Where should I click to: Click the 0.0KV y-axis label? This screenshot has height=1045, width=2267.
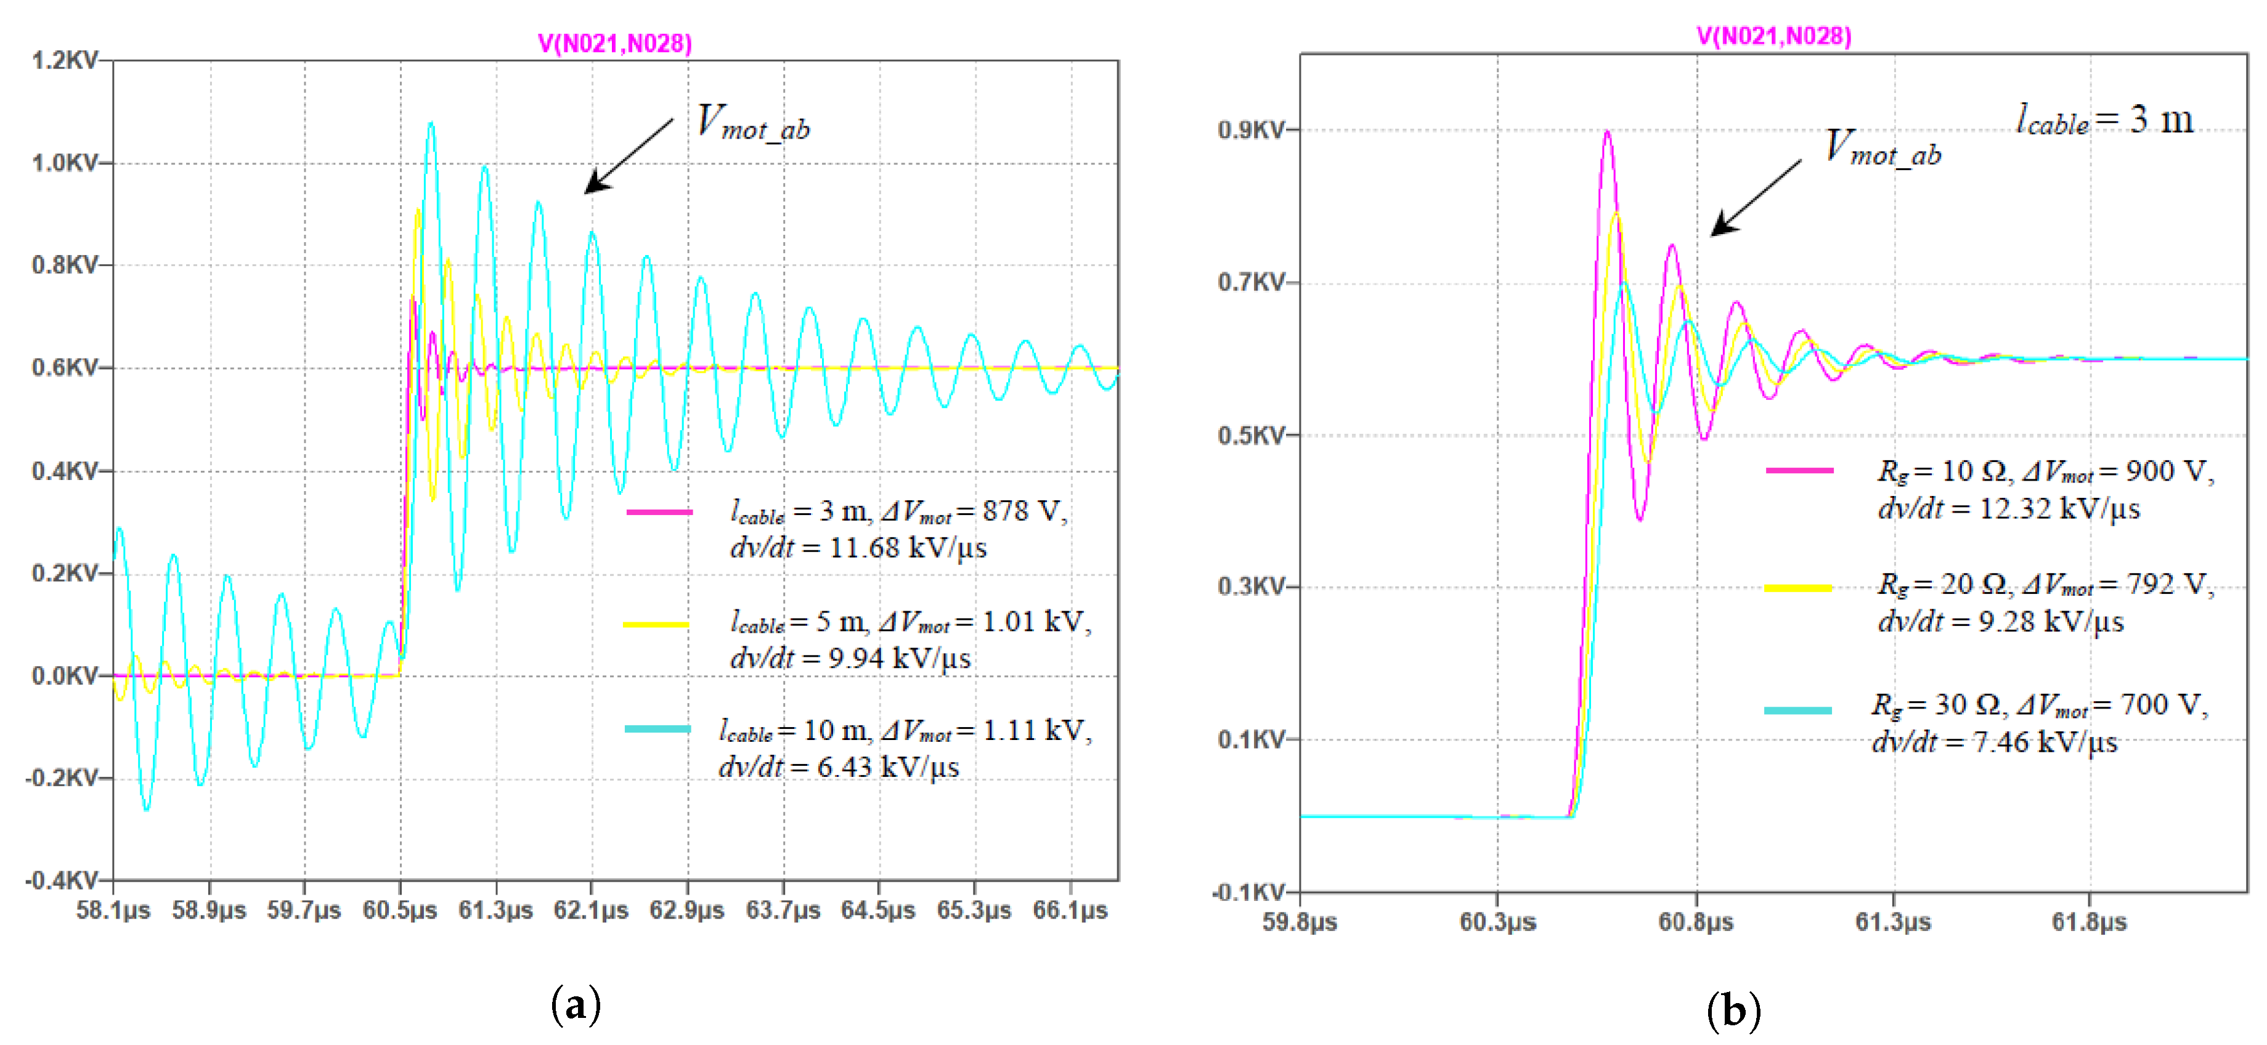coord(64,677)
